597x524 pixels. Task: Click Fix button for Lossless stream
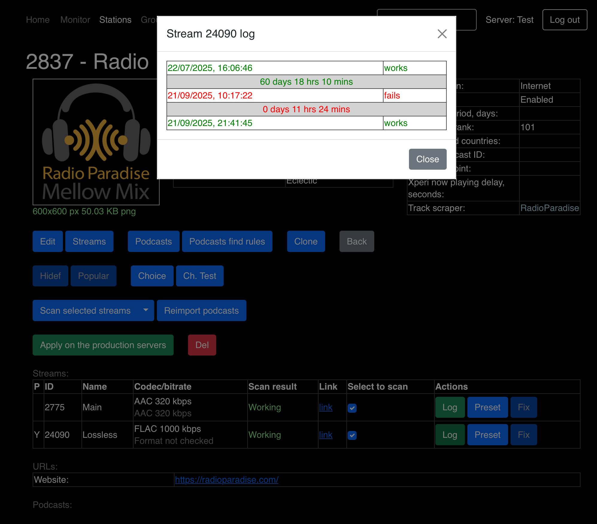523,435
